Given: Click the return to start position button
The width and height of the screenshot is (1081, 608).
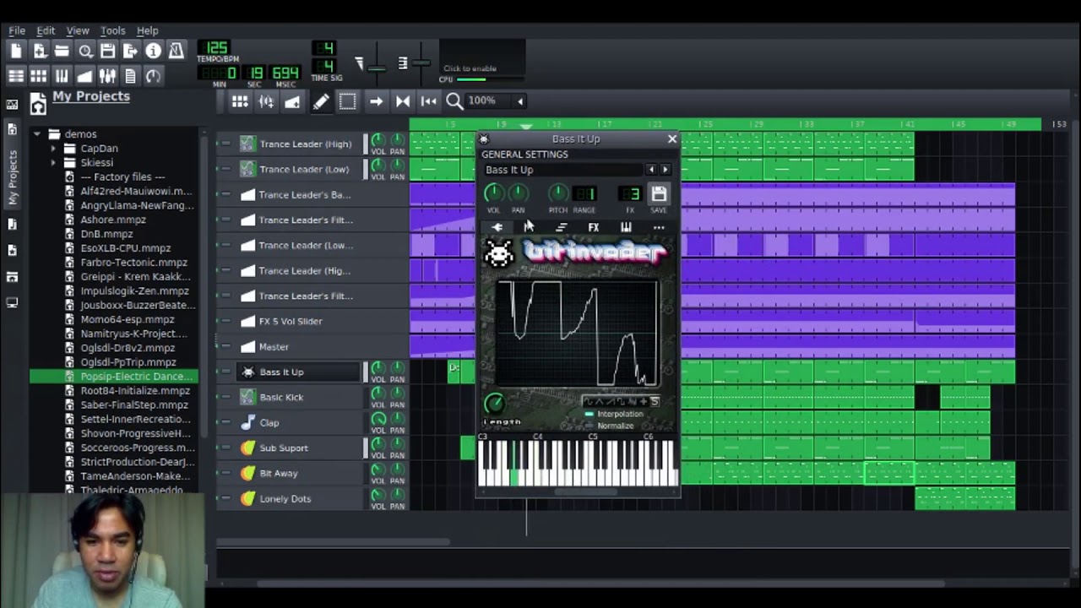Looking at the screenshot, I should pos(429,101).
